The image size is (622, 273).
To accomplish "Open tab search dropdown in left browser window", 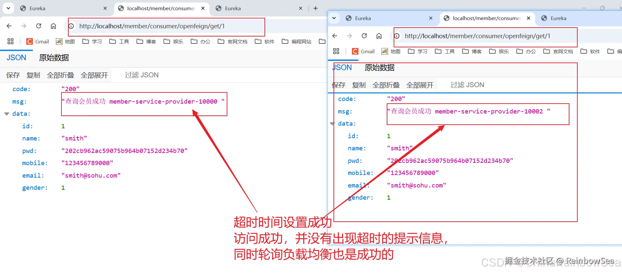I will pos(8,8).
